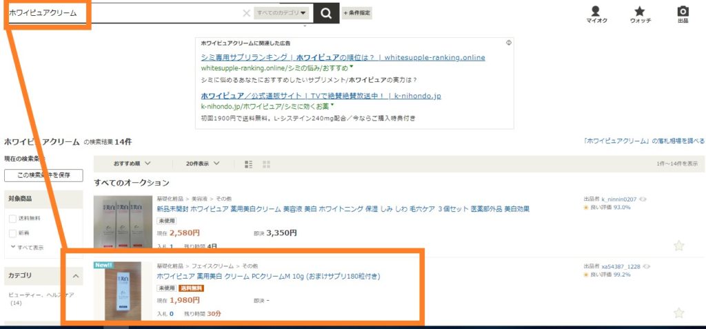Tick the 新着 checkbox
The width and height of the screenshot is (706, 329).
pyautogui.click(x=12, y=233)
